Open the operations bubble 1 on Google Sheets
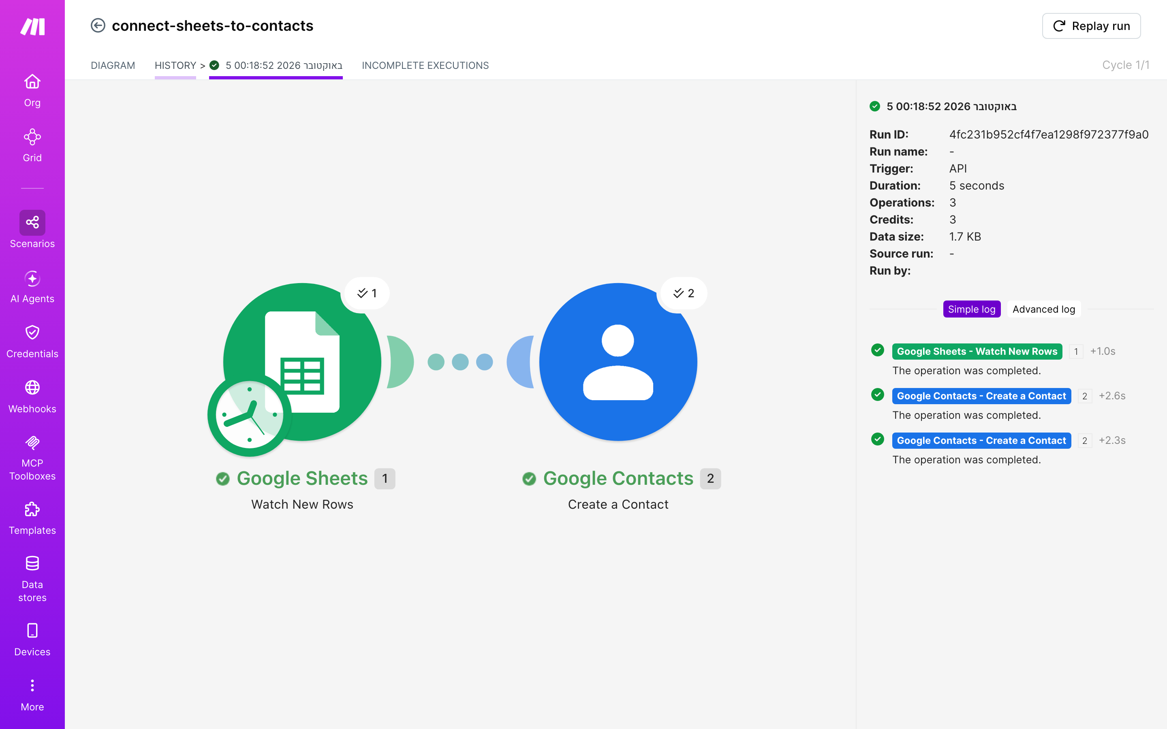Viewport: 1167px width, 729px height. 367,293
